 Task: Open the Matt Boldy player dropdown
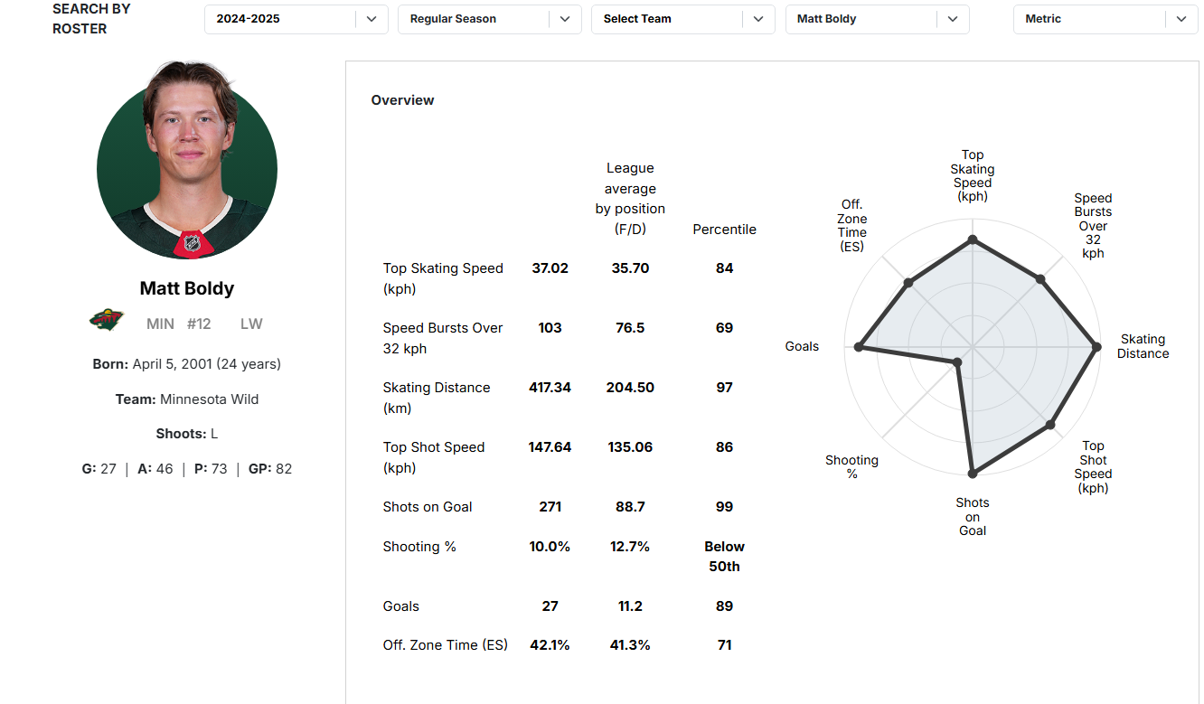tap(877, 19)
